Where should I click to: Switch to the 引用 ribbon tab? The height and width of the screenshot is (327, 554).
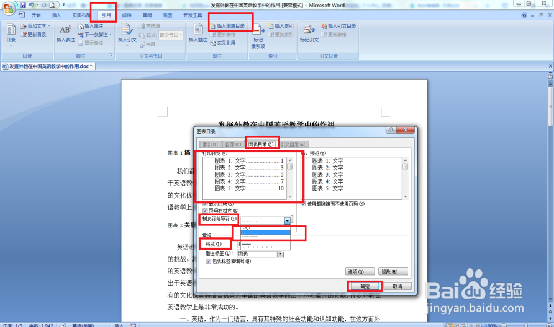point(106,15)
